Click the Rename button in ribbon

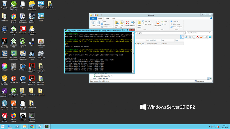[133, 23]
